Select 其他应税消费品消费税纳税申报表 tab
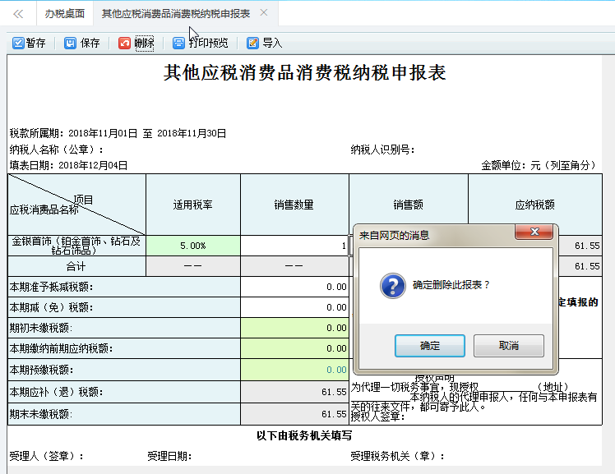Screen dimensions: 615x474 click(x=176, y=14)
